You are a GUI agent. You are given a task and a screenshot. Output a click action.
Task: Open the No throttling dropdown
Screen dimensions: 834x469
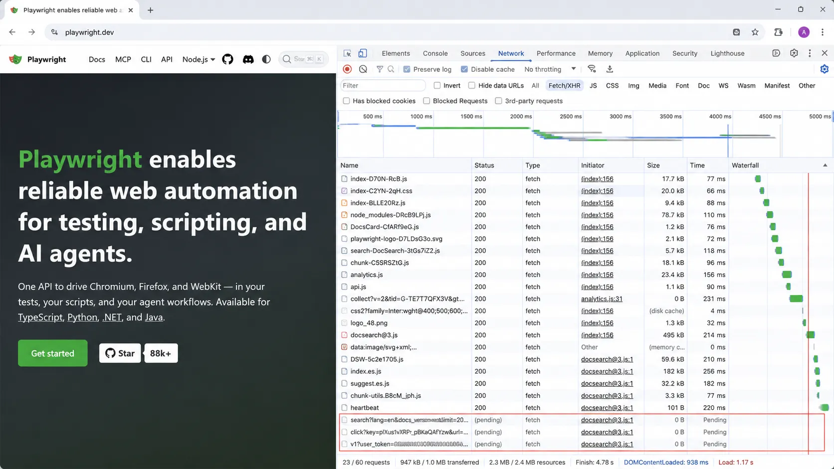[x=550, y=69]
